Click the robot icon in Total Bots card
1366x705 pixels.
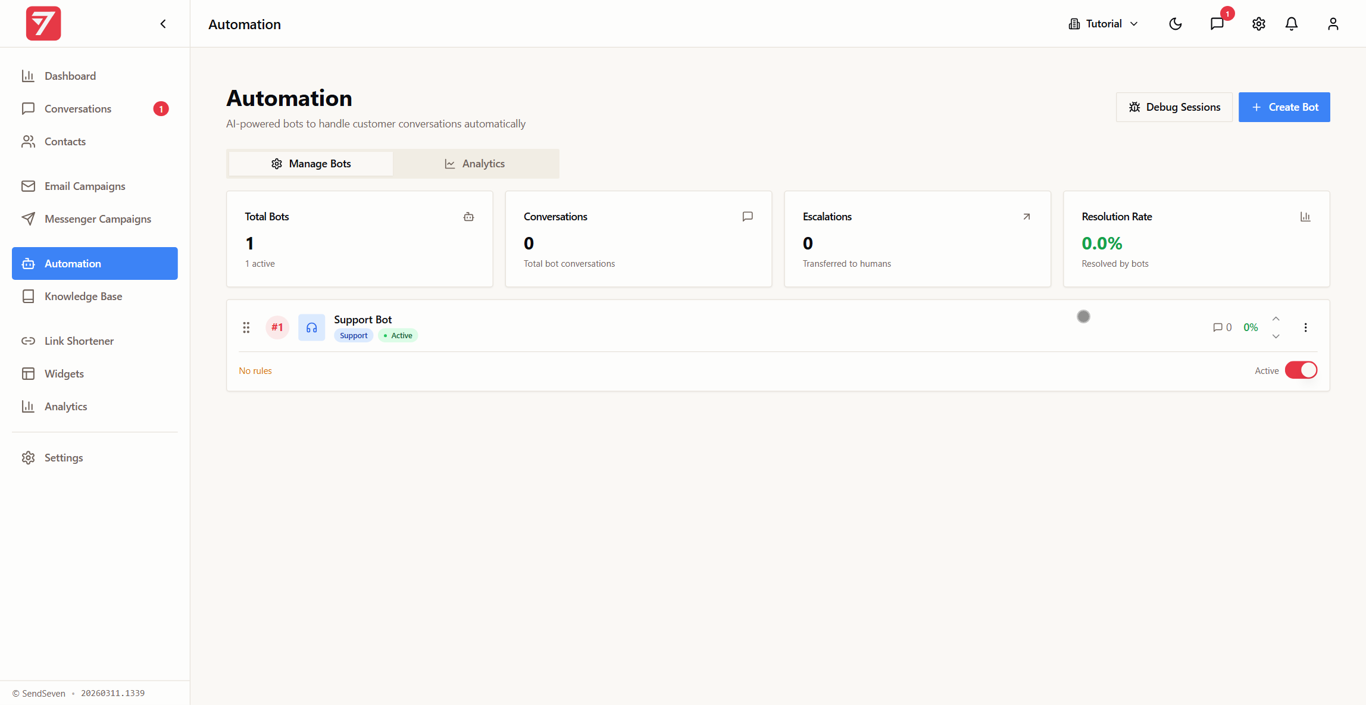click(469, 217)
